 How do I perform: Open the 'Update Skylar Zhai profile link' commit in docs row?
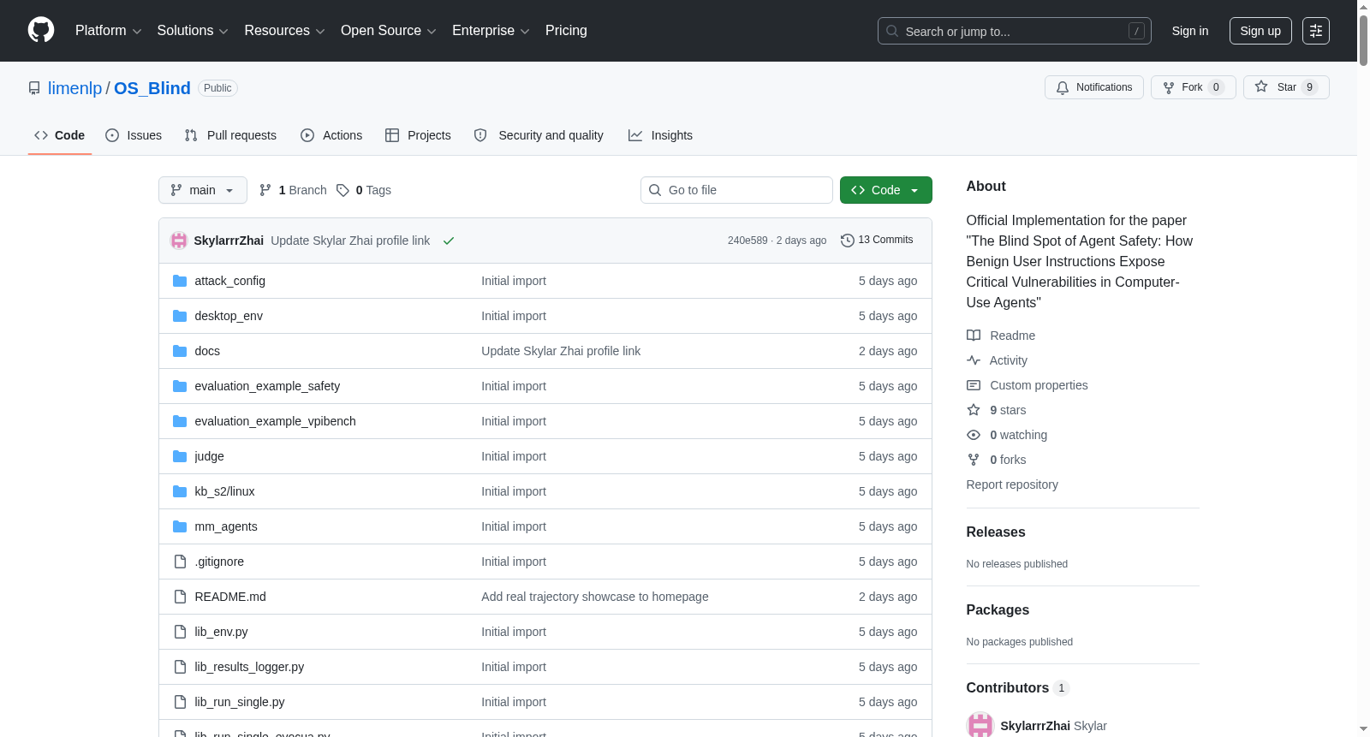pyautogui.click(x=561, y=351)
